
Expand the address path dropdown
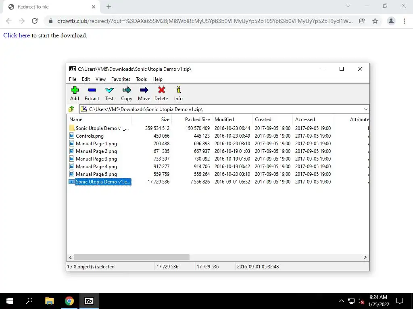tap(365, 109)
